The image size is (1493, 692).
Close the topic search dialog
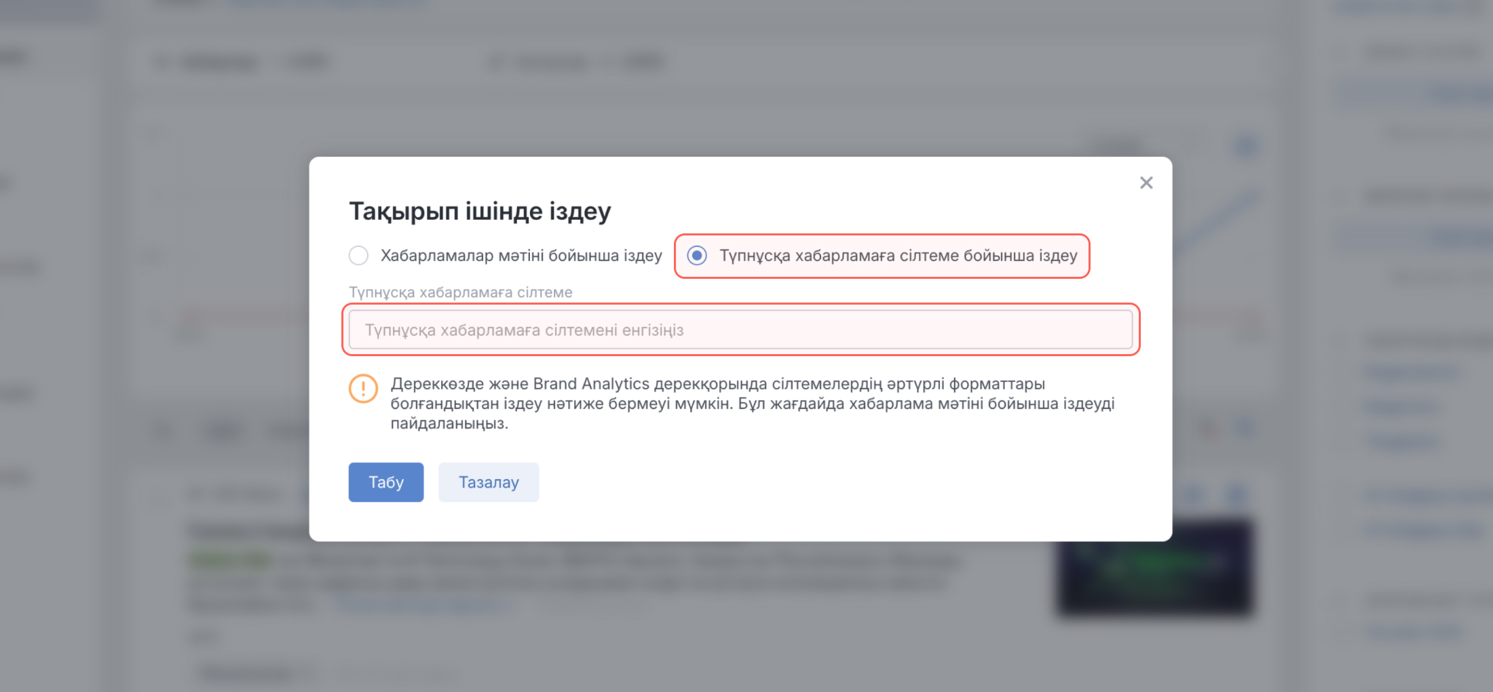1146,182
